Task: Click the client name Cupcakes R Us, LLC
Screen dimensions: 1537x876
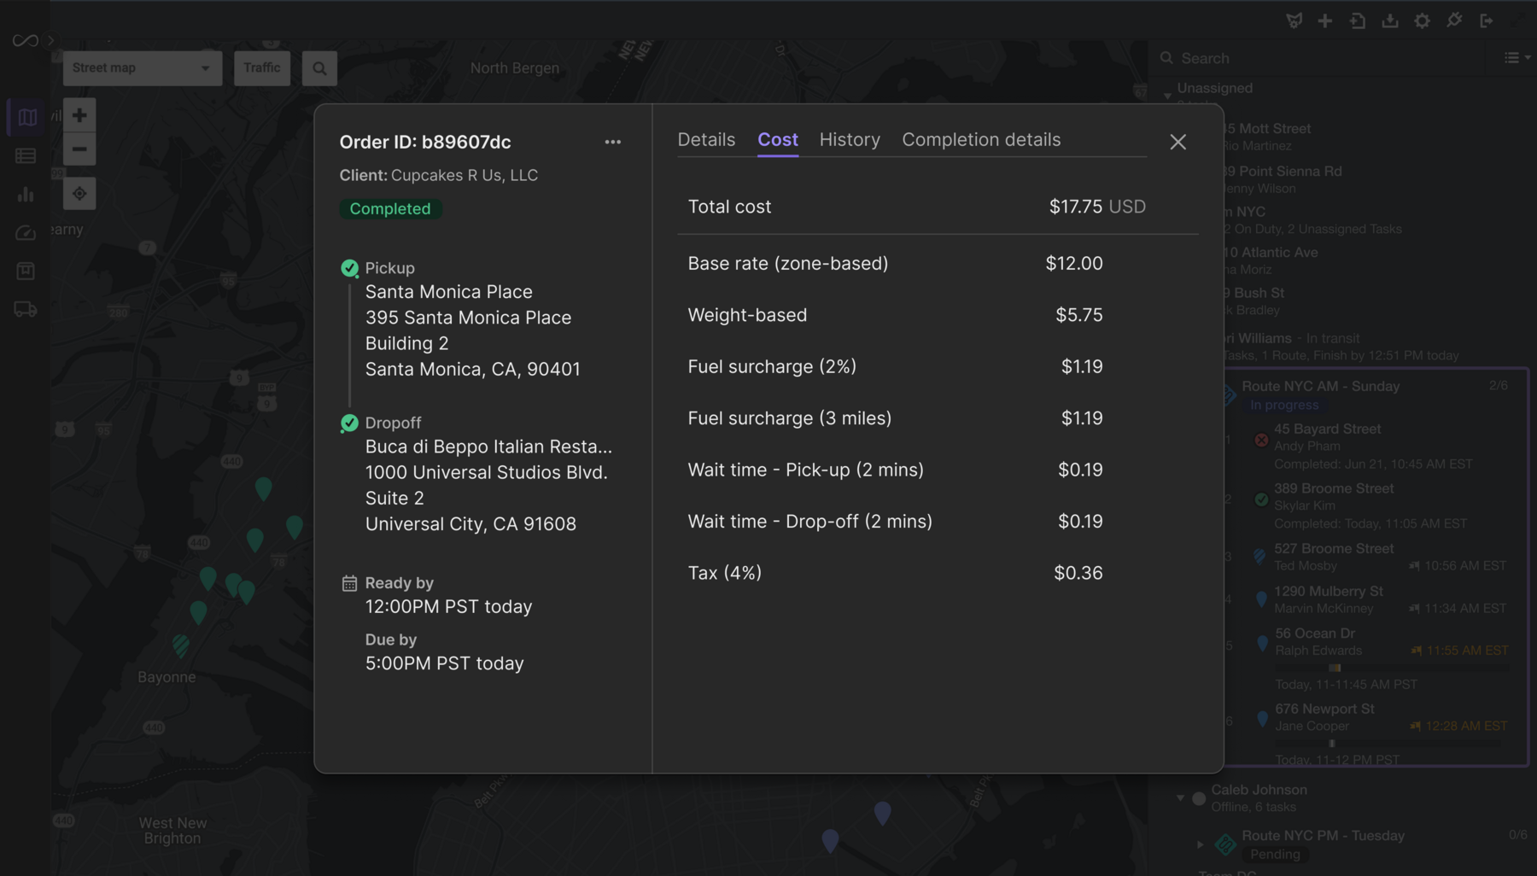Action: click(x=465, y=175)
